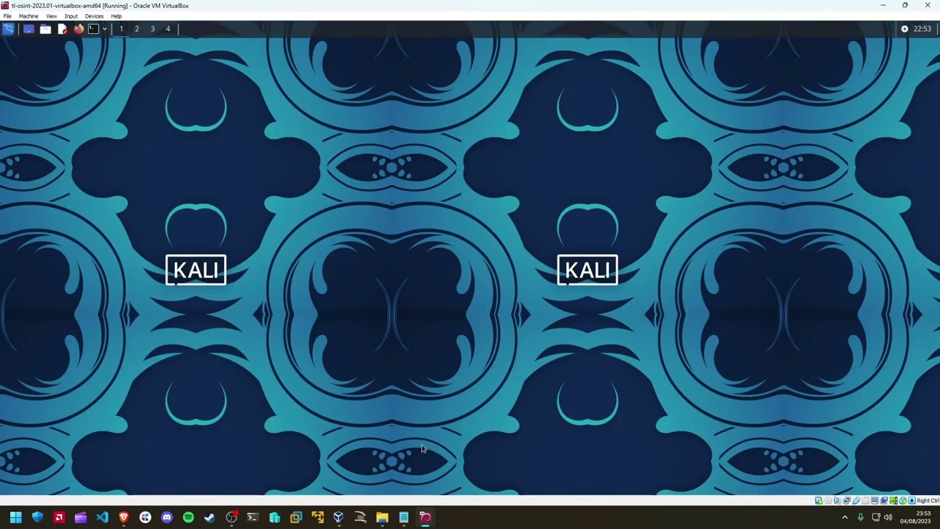Open Spotify from the taskbar
940x529 pixels.
click(188, 517)
